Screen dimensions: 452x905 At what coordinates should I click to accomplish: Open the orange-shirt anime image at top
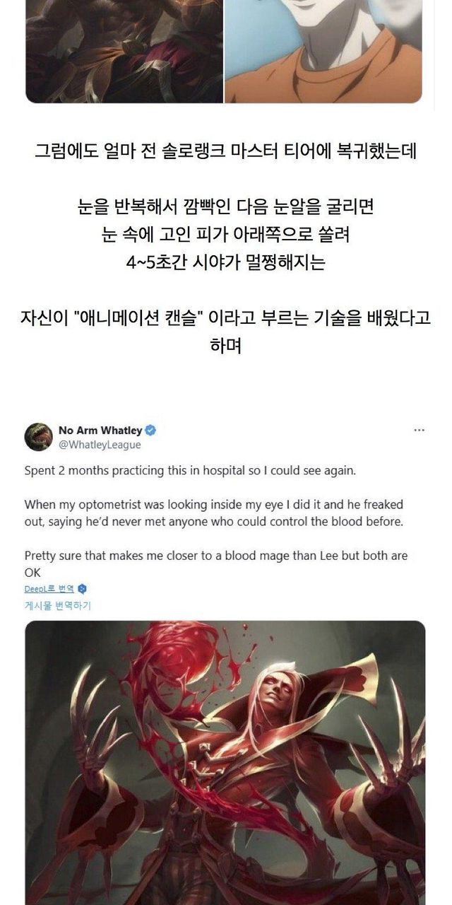323,51
